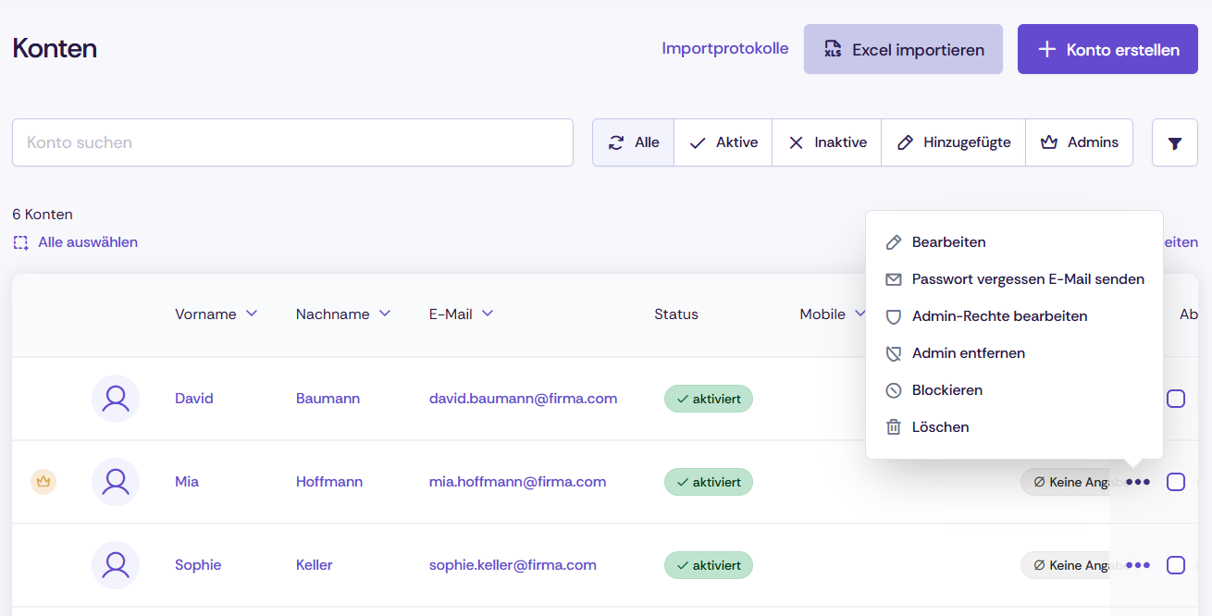
Task: Click david.baumann@firma.com email
Action: 523,399
